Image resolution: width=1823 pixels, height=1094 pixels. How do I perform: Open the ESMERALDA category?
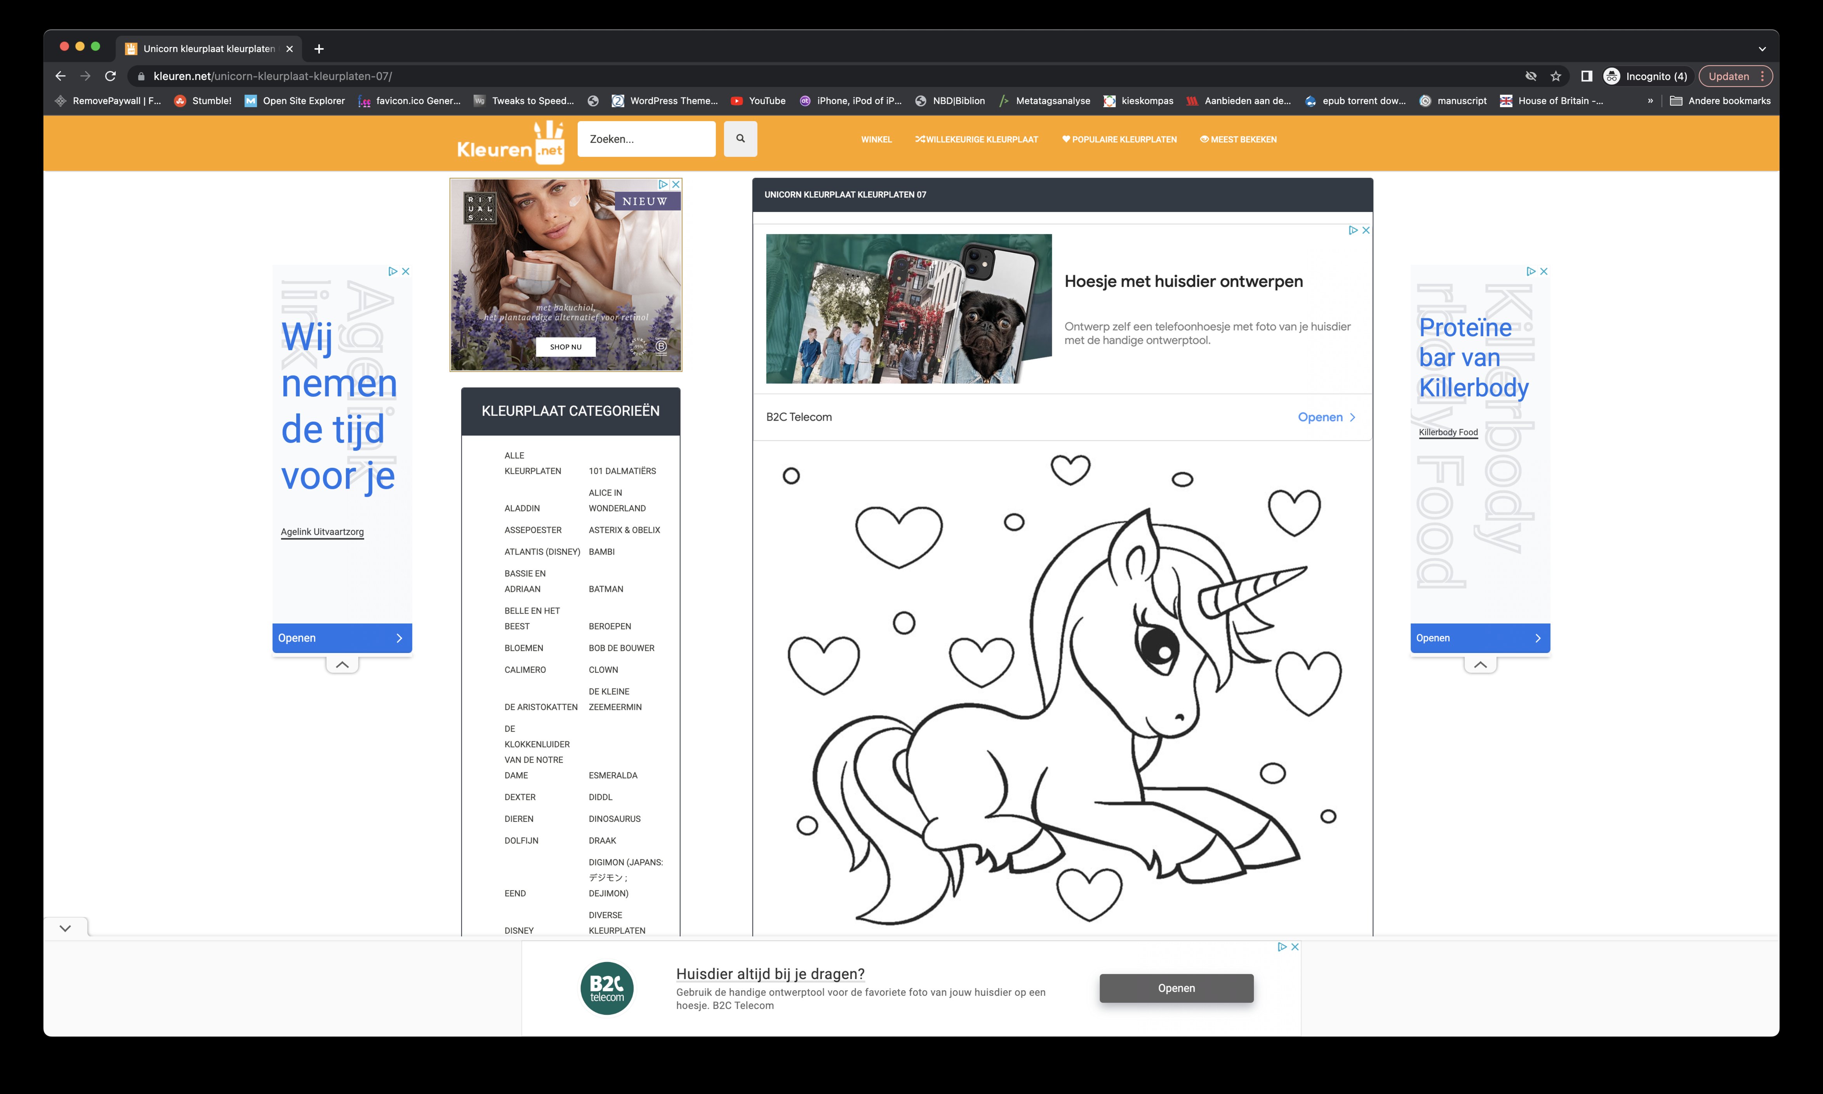613,776
